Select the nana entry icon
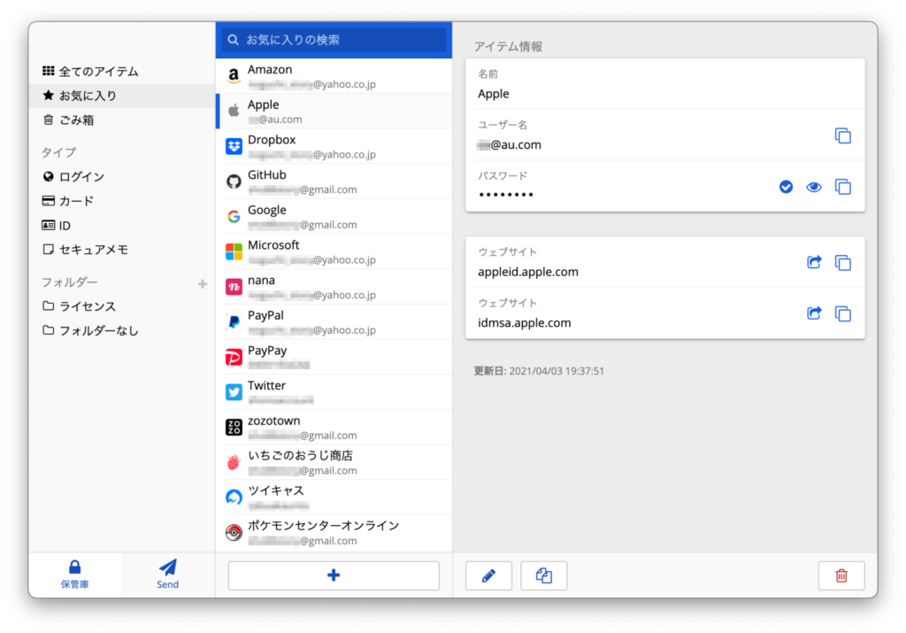The width and height of the screenshot is (906, 633). 234,287
